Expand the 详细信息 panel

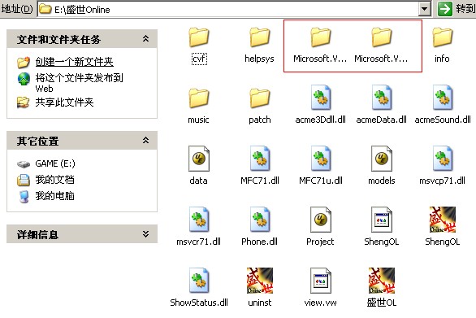pos(146,233)
